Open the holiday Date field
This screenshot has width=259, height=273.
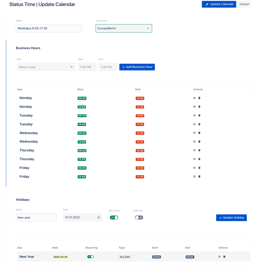[83, 218]
